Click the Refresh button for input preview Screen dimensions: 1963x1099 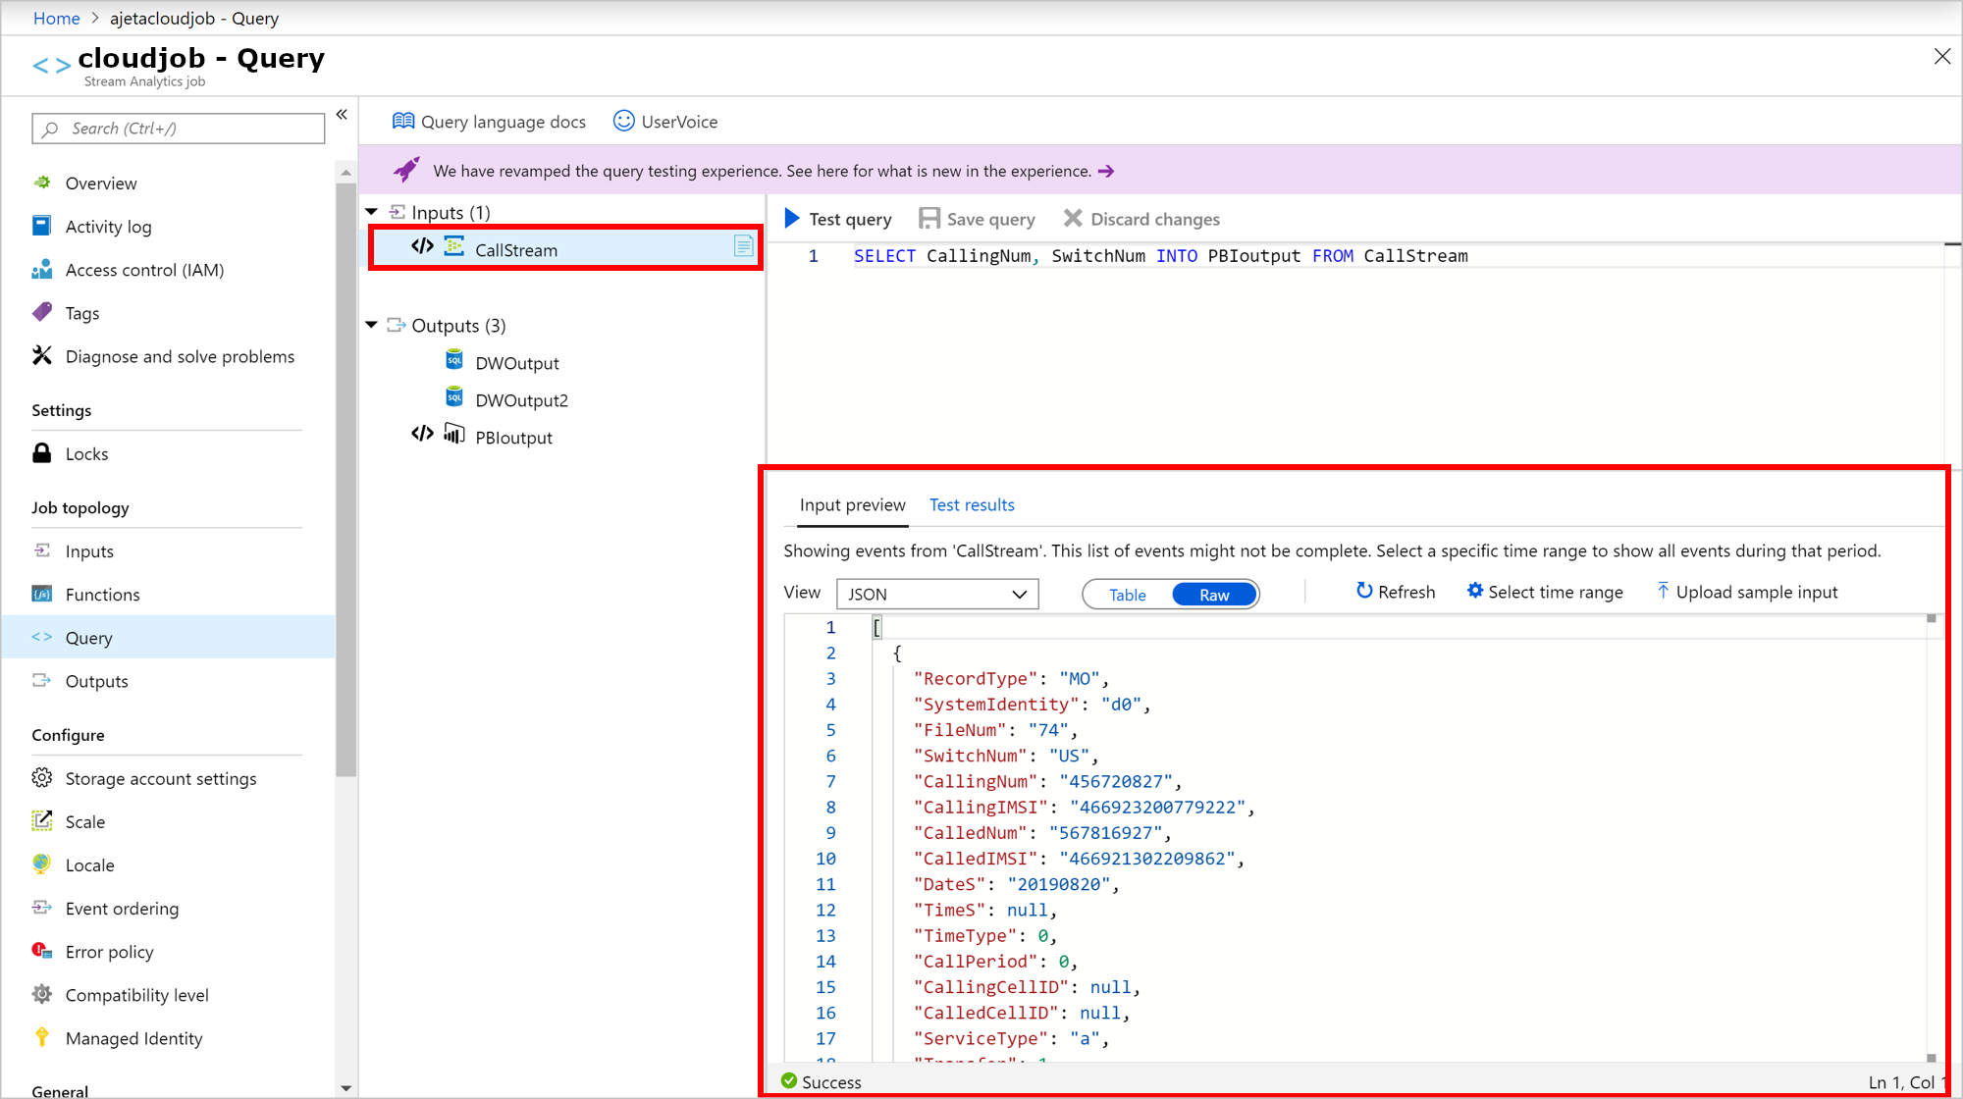(x=1396, y=592)
